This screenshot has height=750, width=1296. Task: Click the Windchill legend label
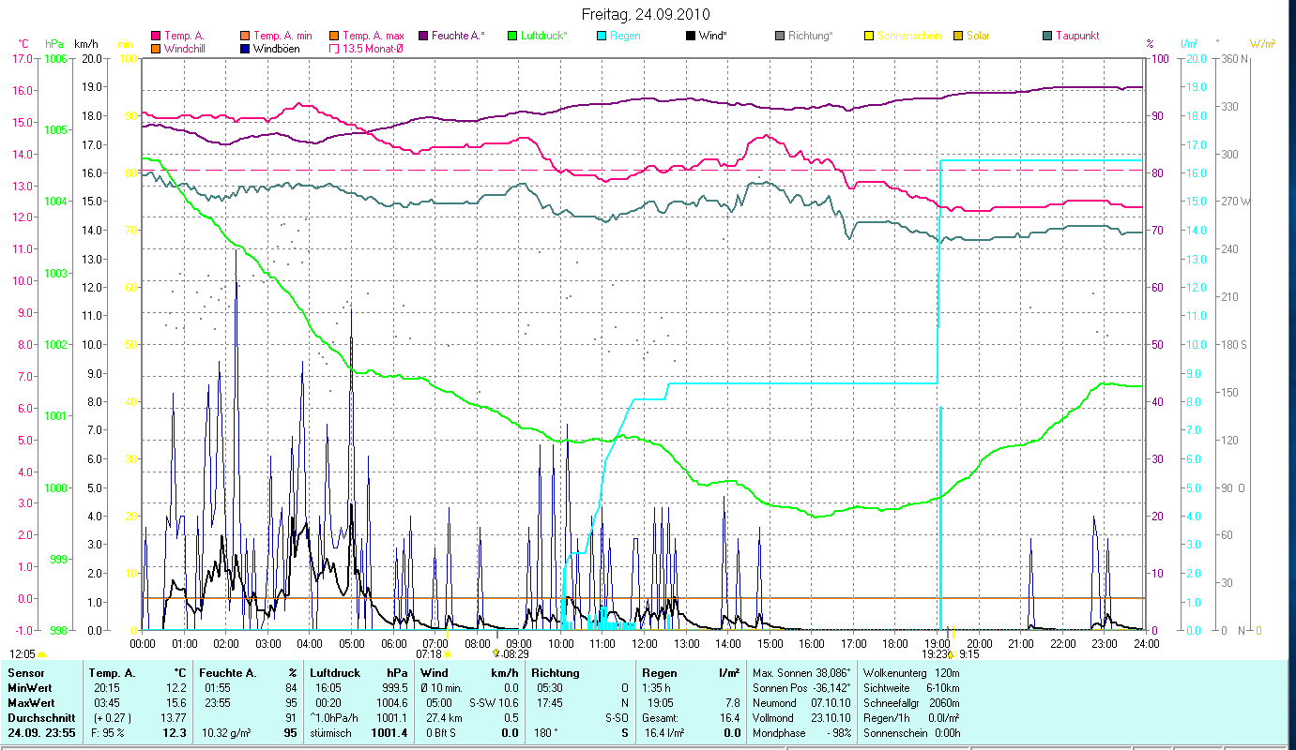184,48
